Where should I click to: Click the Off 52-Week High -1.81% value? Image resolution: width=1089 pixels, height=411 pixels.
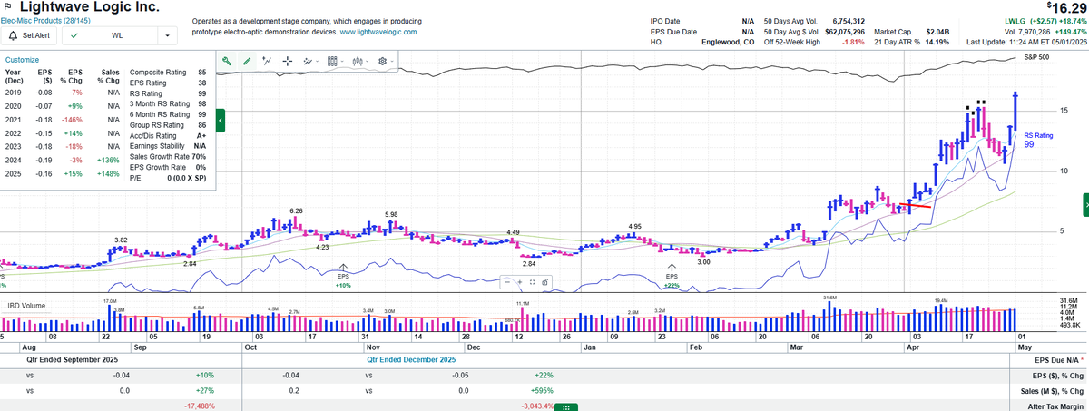click(x=854, y=42)
